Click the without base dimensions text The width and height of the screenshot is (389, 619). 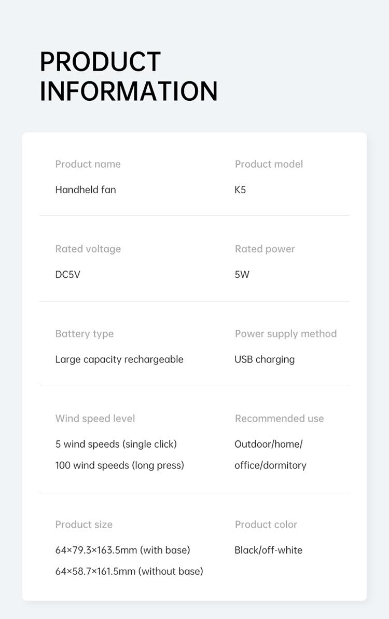tap(129, 571)
